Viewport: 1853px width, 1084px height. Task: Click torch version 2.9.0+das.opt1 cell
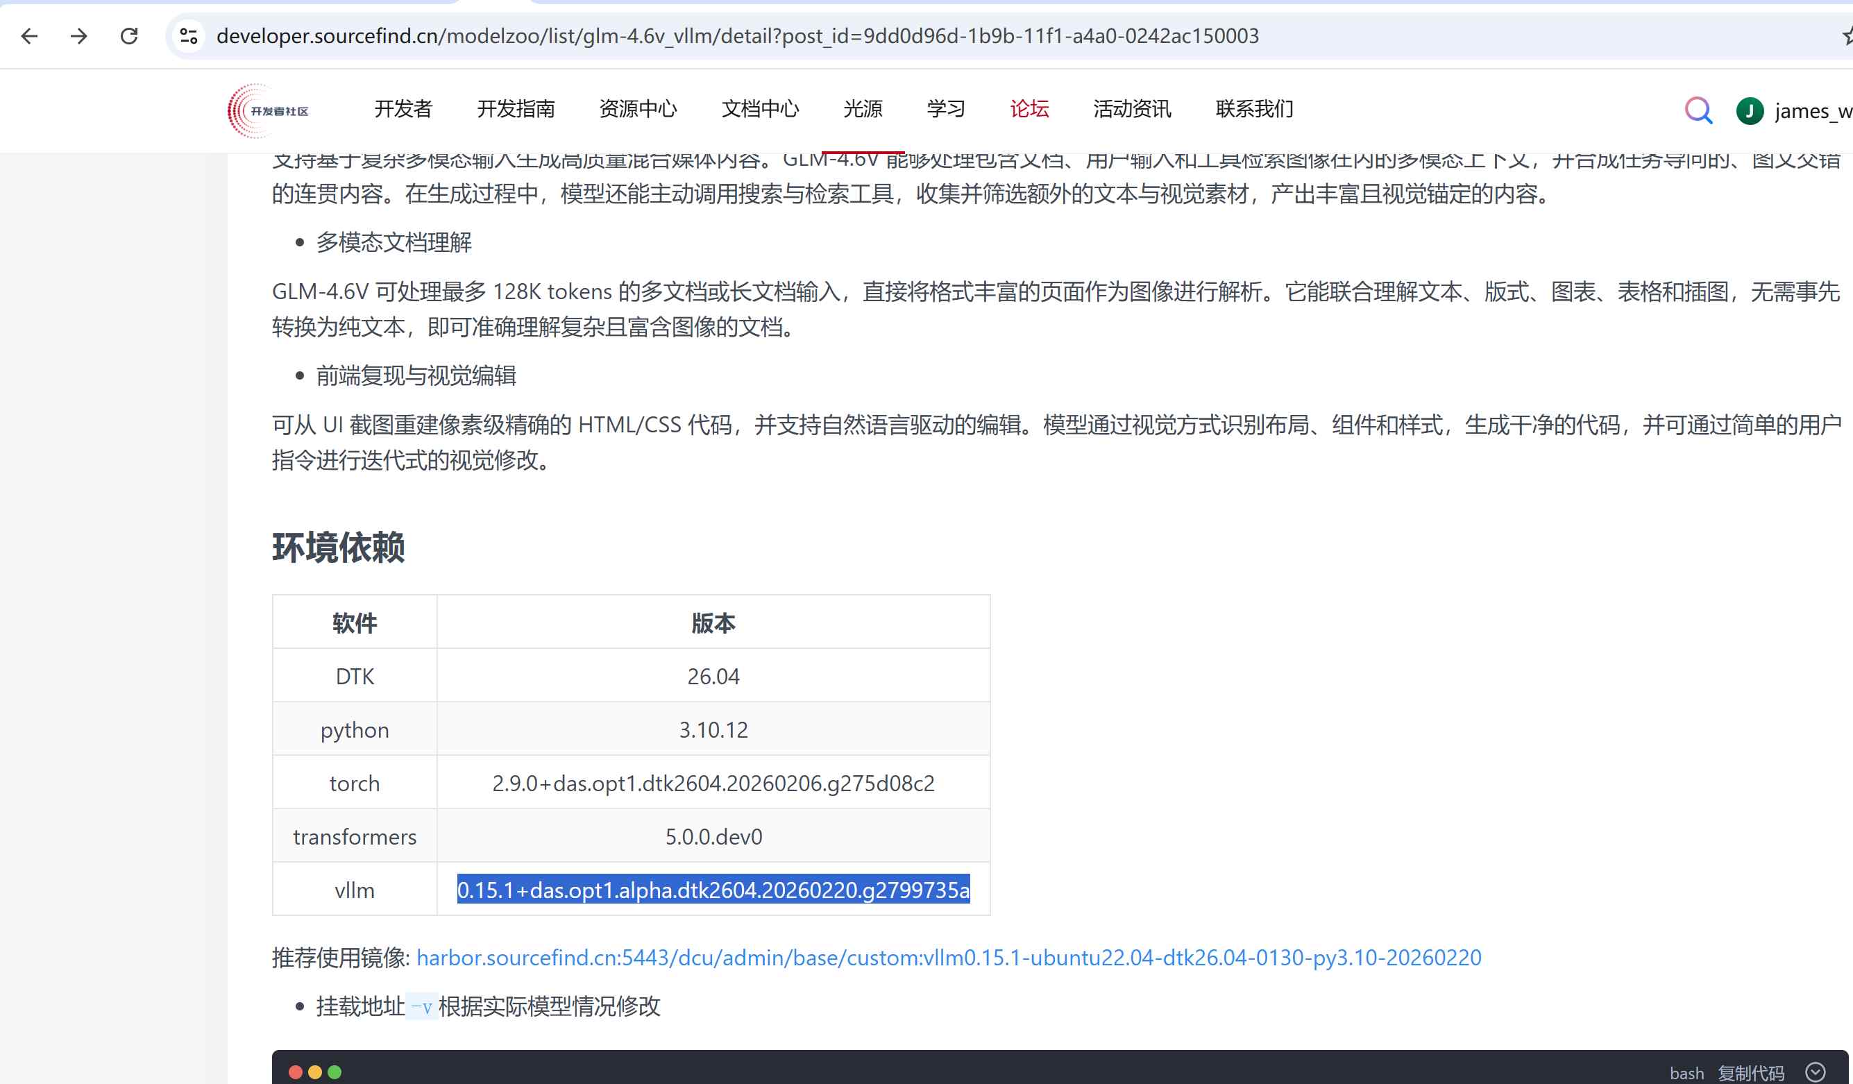click(x=713, y=783)
